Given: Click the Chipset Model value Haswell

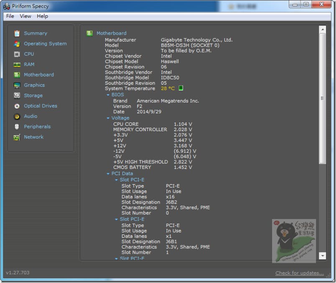Looking at the screenshot, I should pos(170,61).
